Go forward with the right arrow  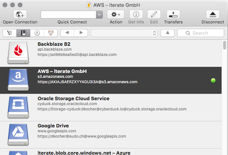(x=81, y=33)
